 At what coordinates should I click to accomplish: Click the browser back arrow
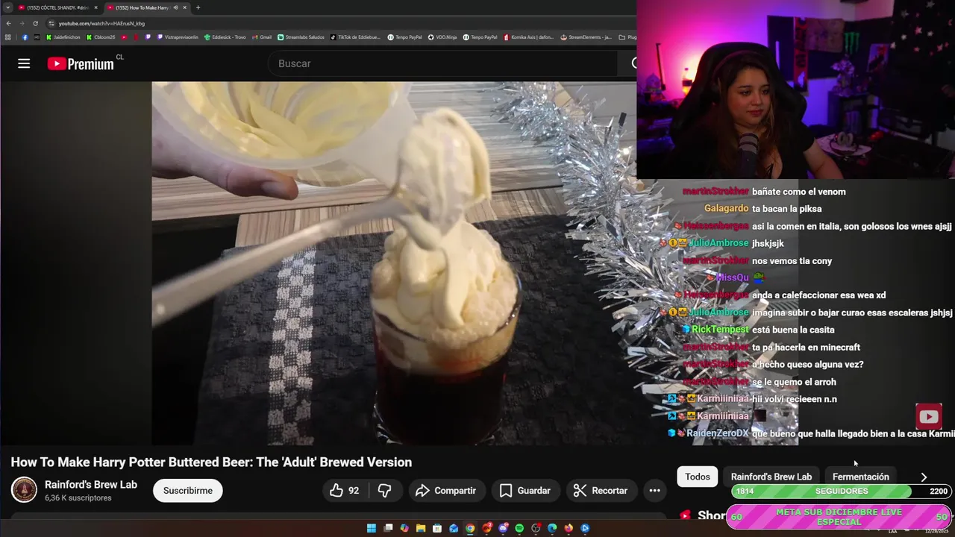8,23
